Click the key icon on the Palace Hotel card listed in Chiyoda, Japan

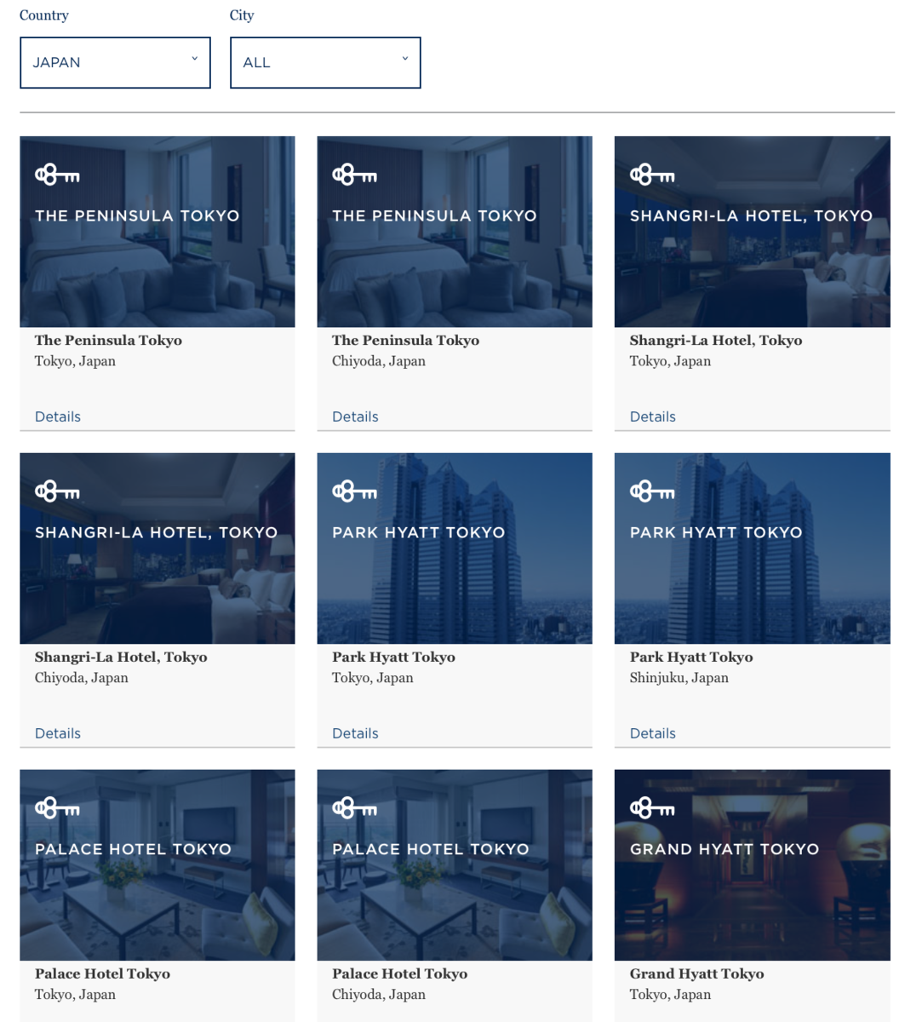tap(354, 809)
